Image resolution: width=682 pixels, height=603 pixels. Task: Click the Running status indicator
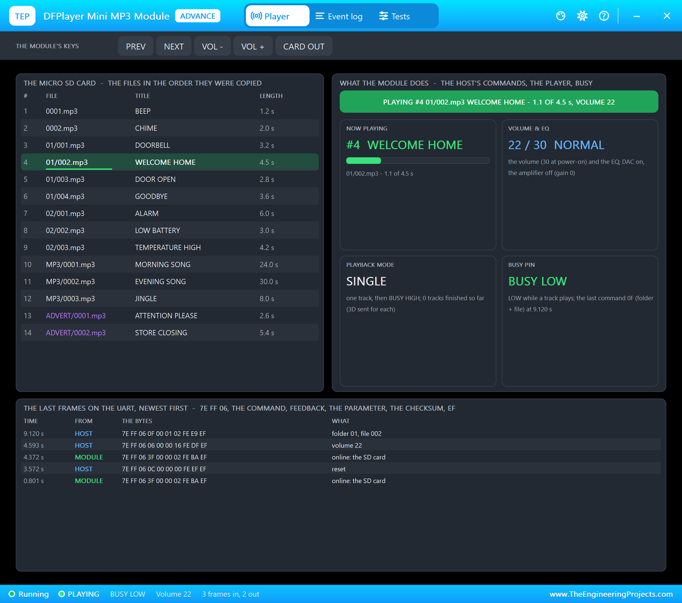29,594
